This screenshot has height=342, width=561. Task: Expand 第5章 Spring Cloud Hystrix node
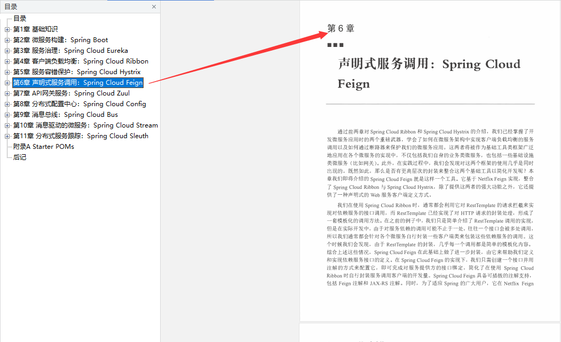coord(7,72)
